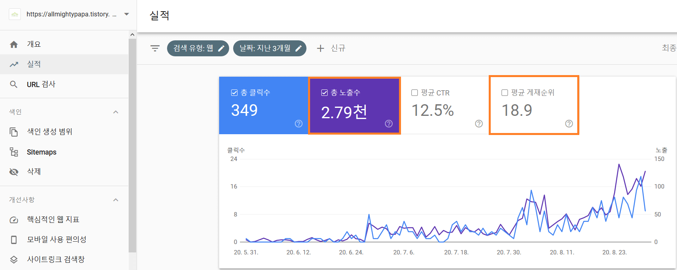
Task: Click the sitemap tree icon beside Sitemaps
Action: tap(14, 152)
